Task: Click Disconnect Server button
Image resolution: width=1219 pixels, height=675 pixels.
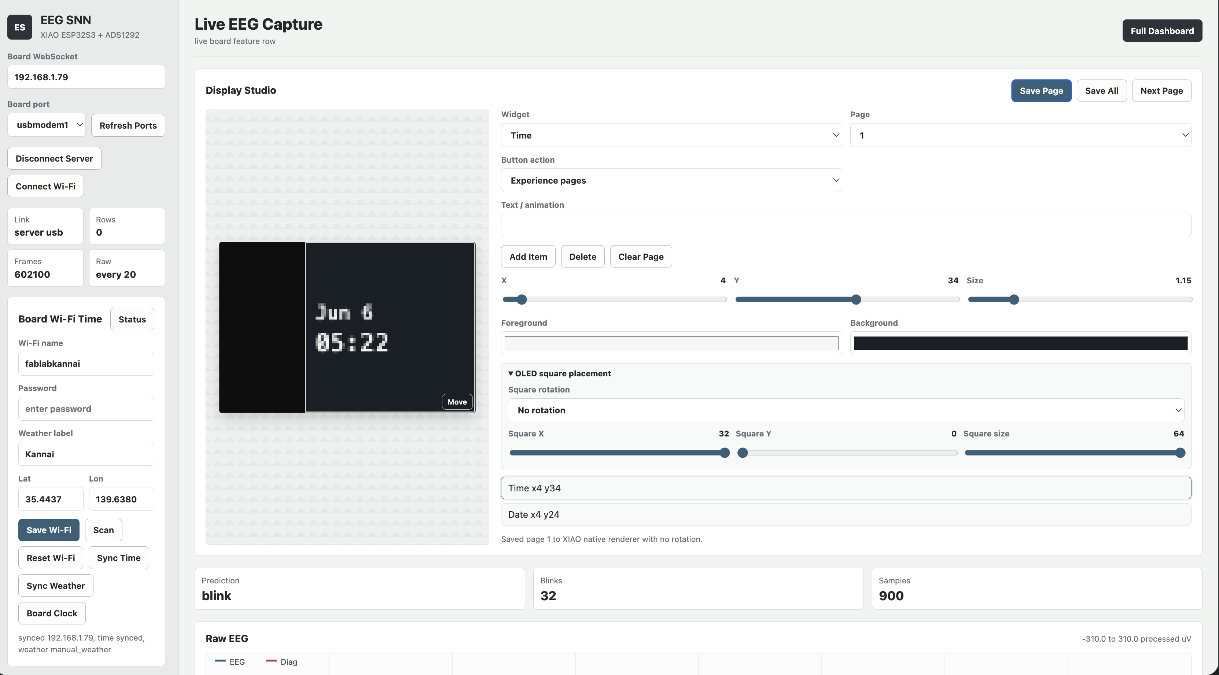Action: [x=54, y=158]
